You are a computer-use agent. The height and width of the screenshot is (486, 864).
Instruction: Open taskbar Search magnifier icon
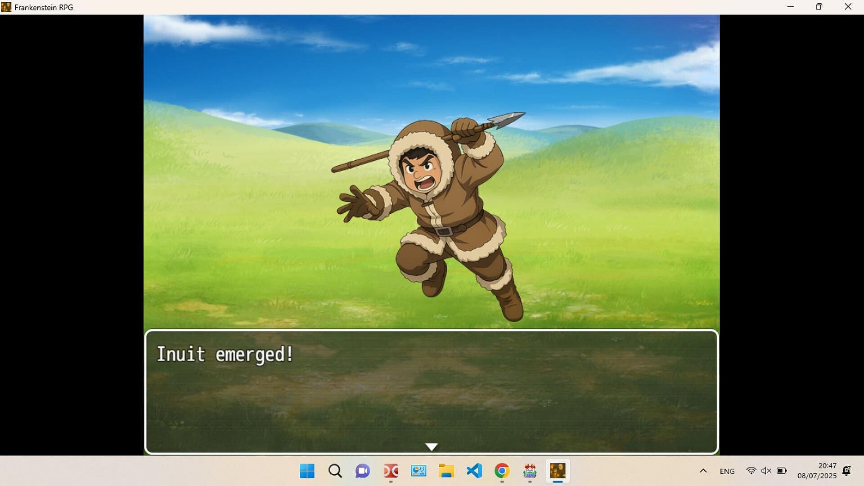click(x=335, y=471)
